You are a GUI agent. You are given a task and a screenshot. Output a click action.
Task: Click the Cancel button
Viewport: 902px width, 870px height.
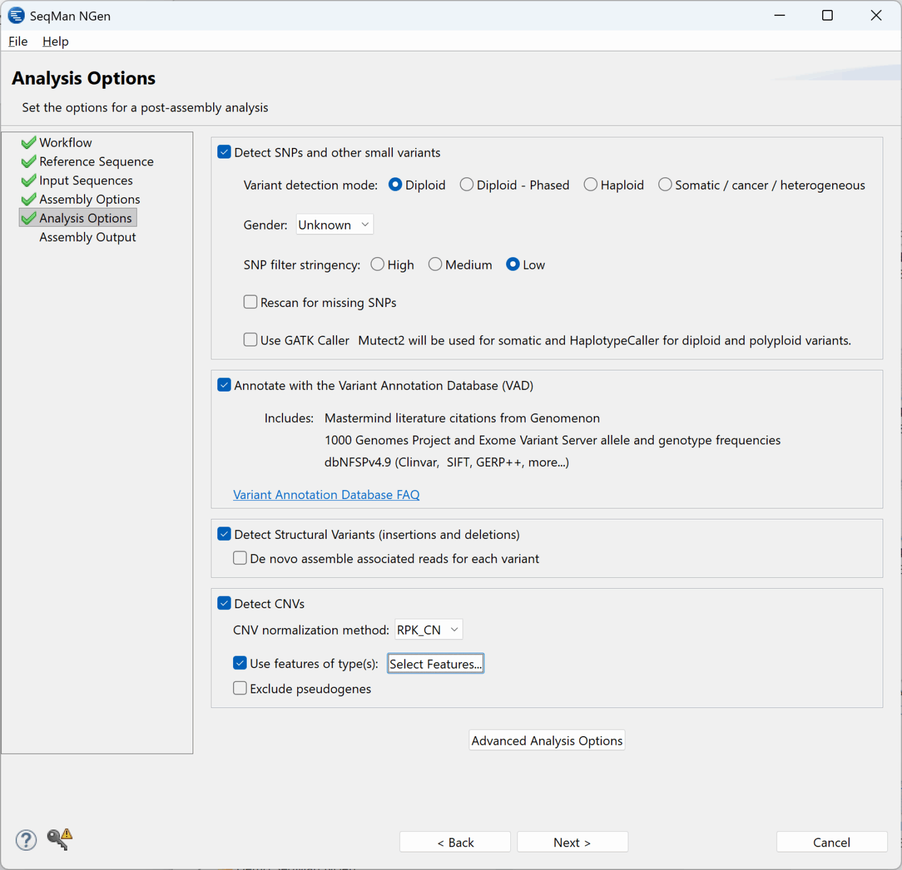coord(832,842)
